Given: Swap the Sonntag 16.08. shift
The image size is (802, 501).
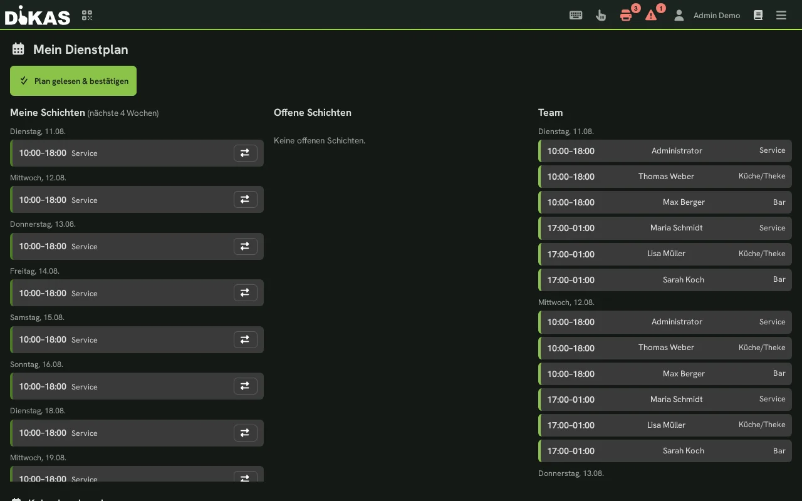Looking at the screenshot, I should [246, 386].
